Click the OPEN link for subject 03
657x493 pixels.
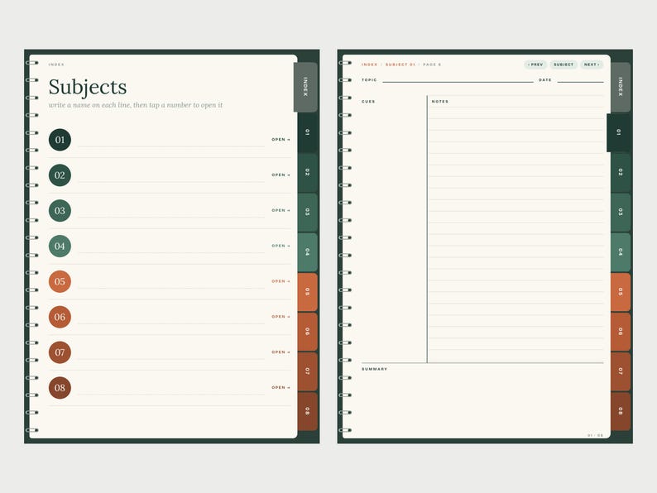[281, 210]
